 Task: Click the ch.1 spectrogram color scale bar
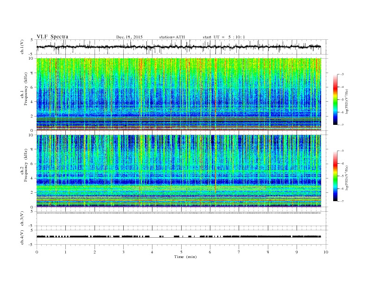(x=335, y=100)
